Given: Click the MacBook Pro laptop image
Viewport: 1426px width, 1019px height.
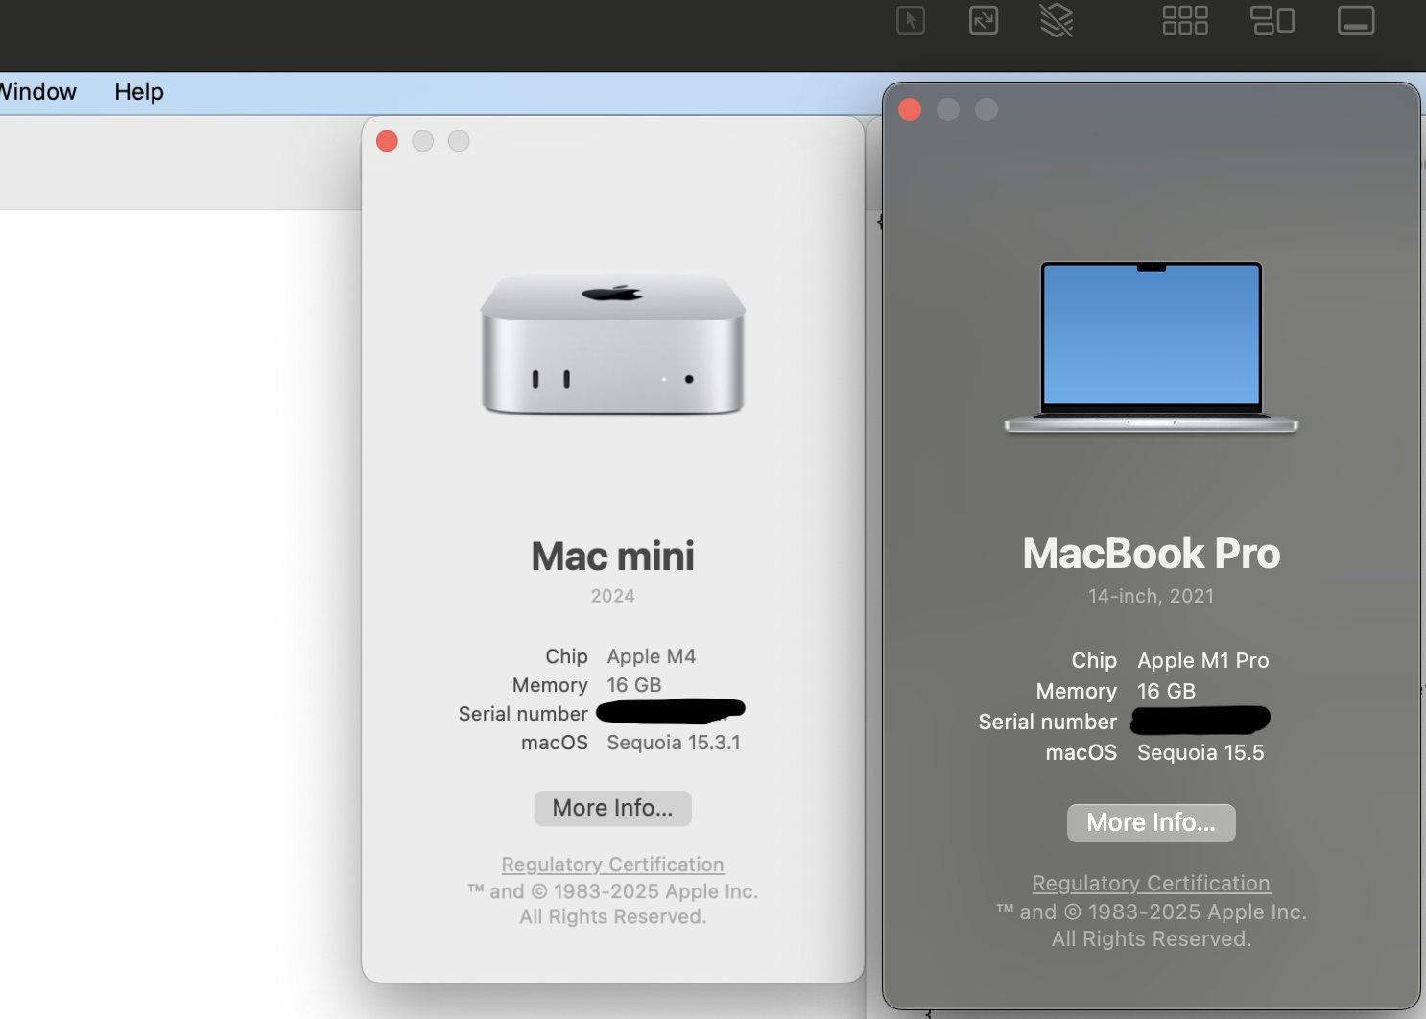Looking at the screenshot, I should tap(1152, 346).
